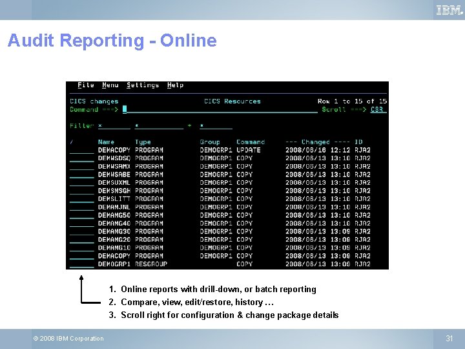Screen dimensions: 465x349
Task: Select the resource name DEMANG40
Action: [114, 223]
